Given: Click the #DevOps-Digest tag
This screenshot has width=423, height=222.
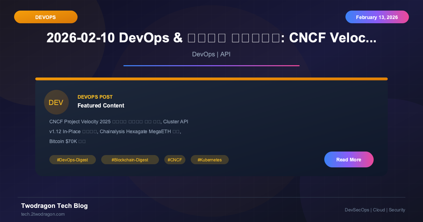Looking at the screenshot, I should click(72, 159).
